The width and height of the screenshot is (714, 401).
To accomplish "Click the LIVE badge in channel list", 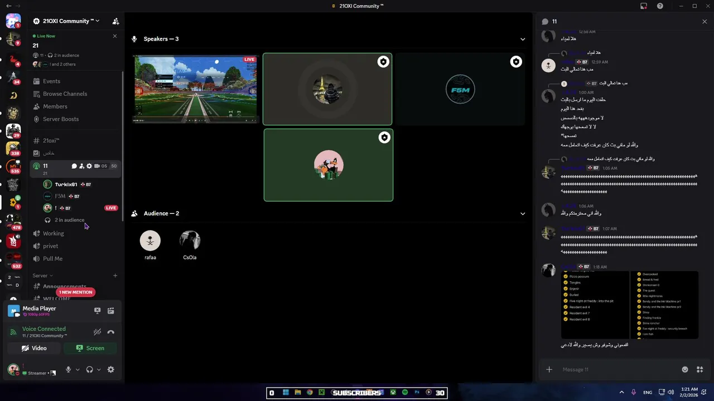I will pos(111,208).
